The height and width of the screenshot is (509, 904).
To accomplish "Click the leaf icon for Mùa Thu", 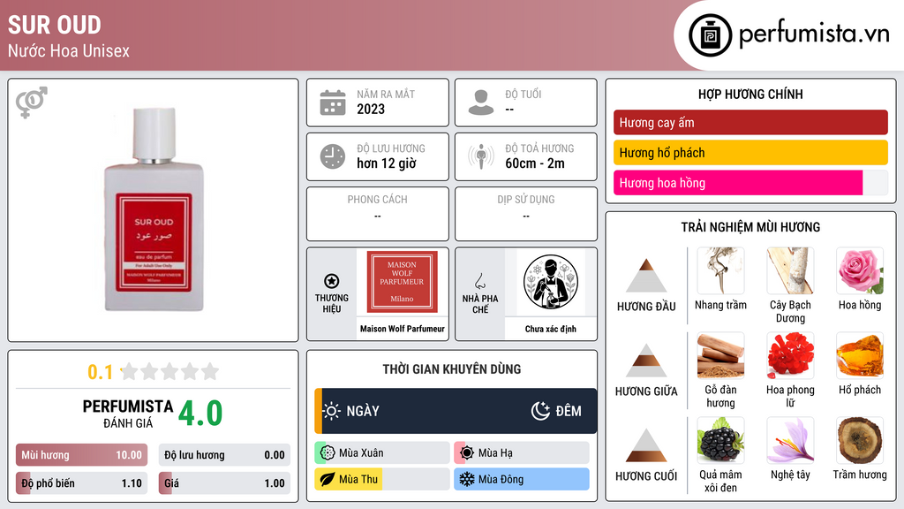I will [328, 479].
